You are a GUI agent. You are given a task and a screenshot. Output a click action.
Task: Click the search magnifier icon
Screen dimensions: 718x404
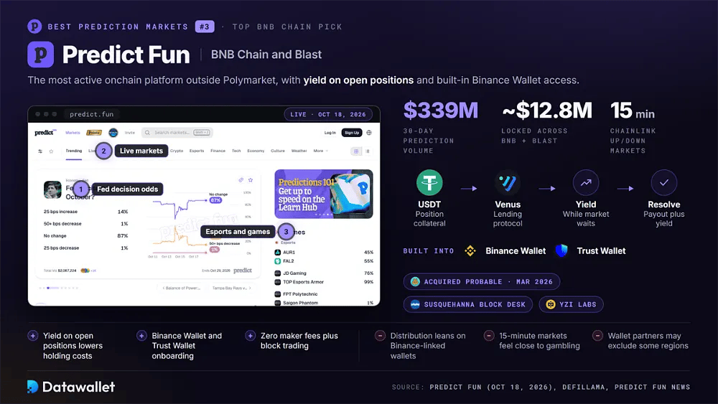147,133
